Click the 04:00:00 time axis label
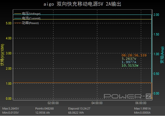The height and width of the screenshot is (116, 165). pyautogui.click(x=97, y=103)
